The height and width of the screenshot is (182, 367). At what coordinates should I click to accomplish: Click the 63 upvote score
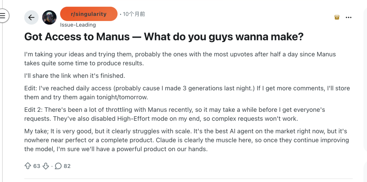click(x=37, y=166)
